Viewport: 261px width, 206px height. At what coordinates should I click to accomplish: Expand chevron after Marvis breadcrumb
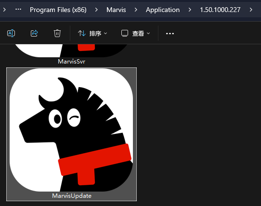tap(136, 10)
